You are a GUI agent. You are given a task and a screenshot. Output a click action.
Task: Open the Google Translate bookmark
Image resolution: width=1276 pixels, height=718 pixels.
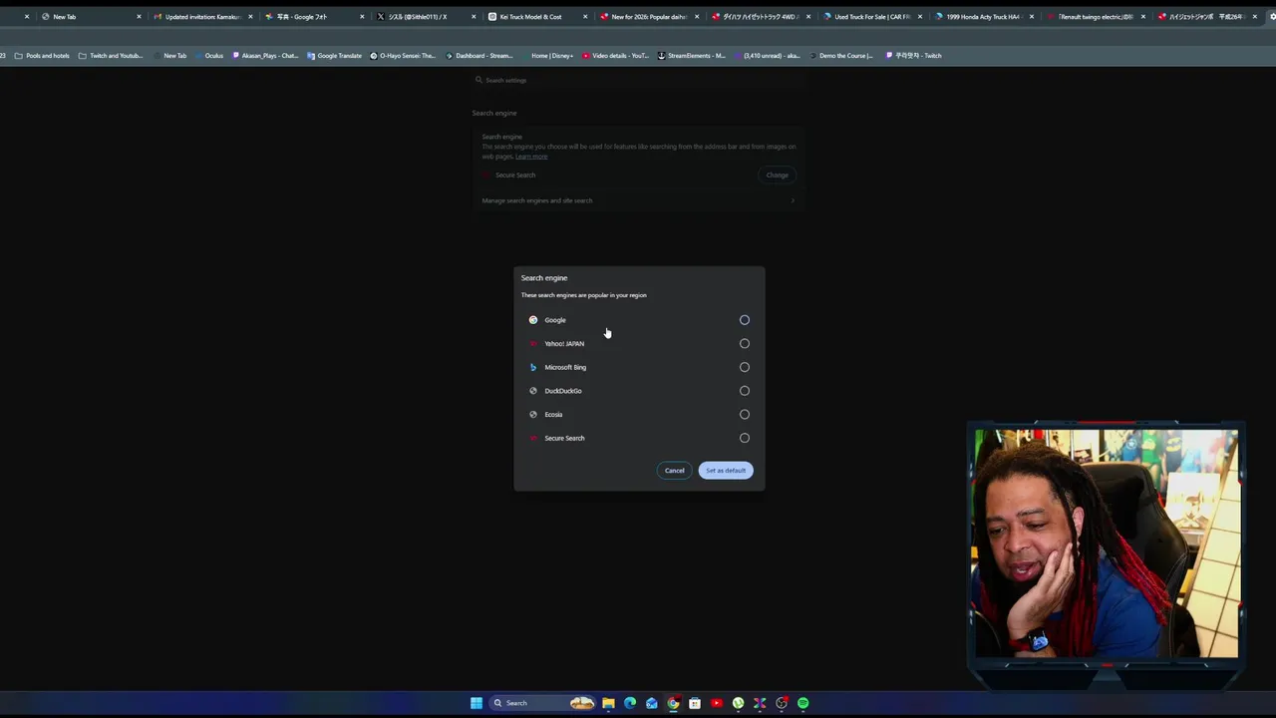(x=334, y=56)
